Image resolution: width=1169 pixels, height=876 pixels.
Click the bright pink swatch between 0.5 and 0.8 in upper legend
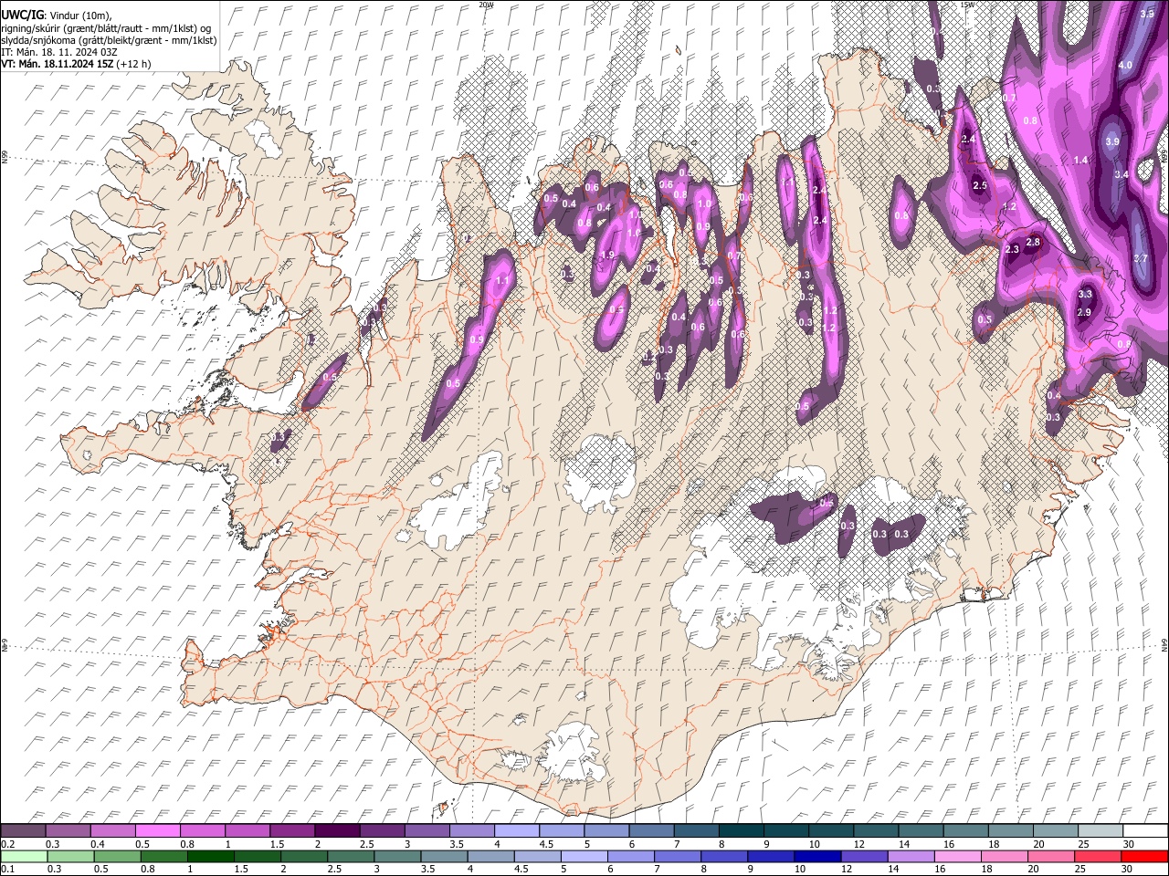(158, 831)
